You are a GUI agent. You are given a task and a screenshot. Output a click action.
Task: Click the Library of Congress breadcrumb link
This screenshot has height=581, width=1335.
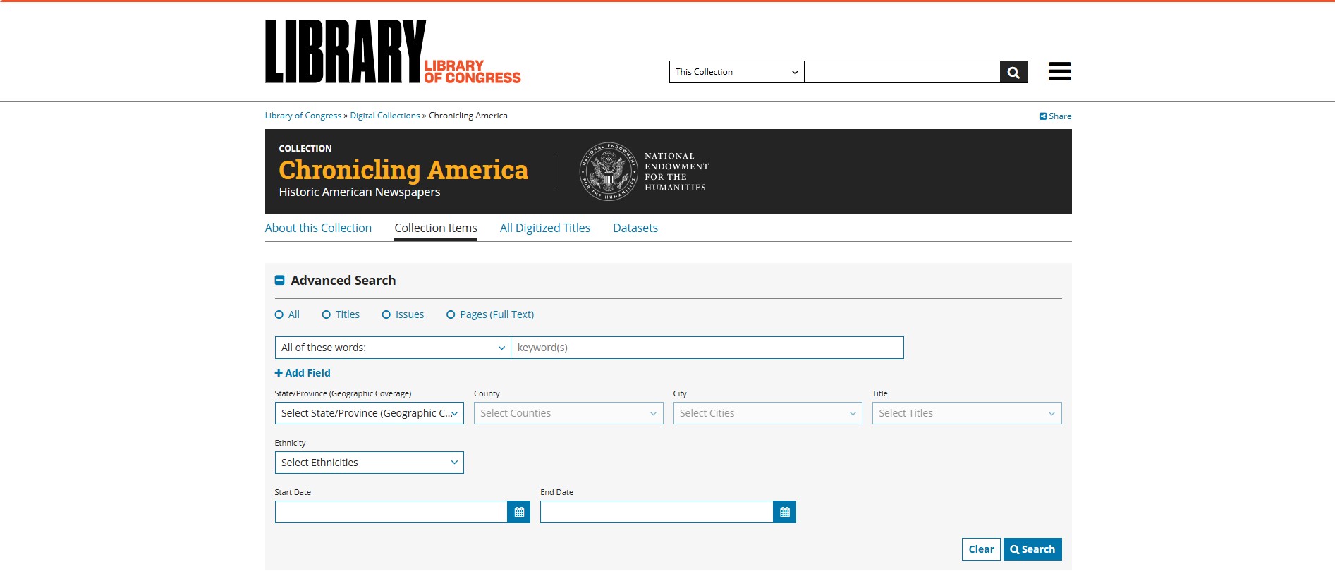[x=303, y=116]
